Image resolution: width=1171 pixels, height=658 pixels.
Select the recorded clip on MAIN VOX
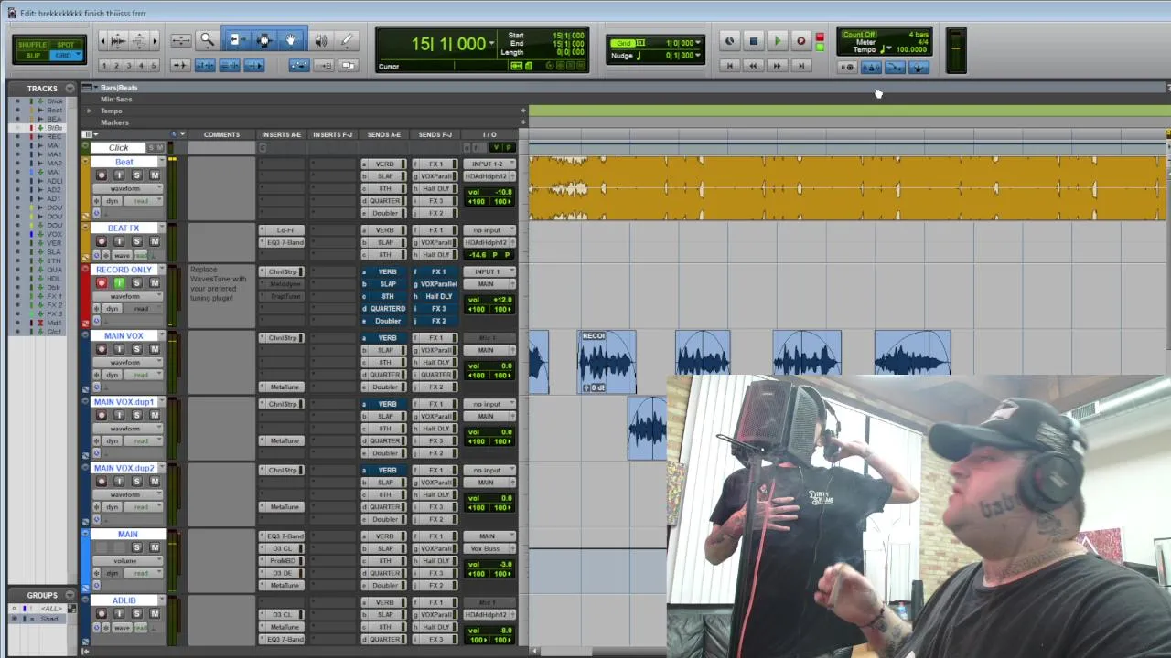click(607, 363)
